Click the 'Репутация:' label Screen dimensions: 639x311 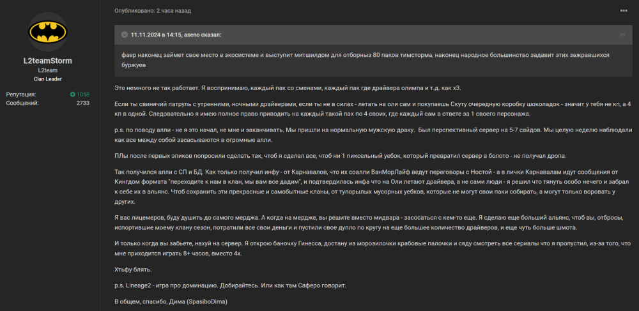click(21, 95)
